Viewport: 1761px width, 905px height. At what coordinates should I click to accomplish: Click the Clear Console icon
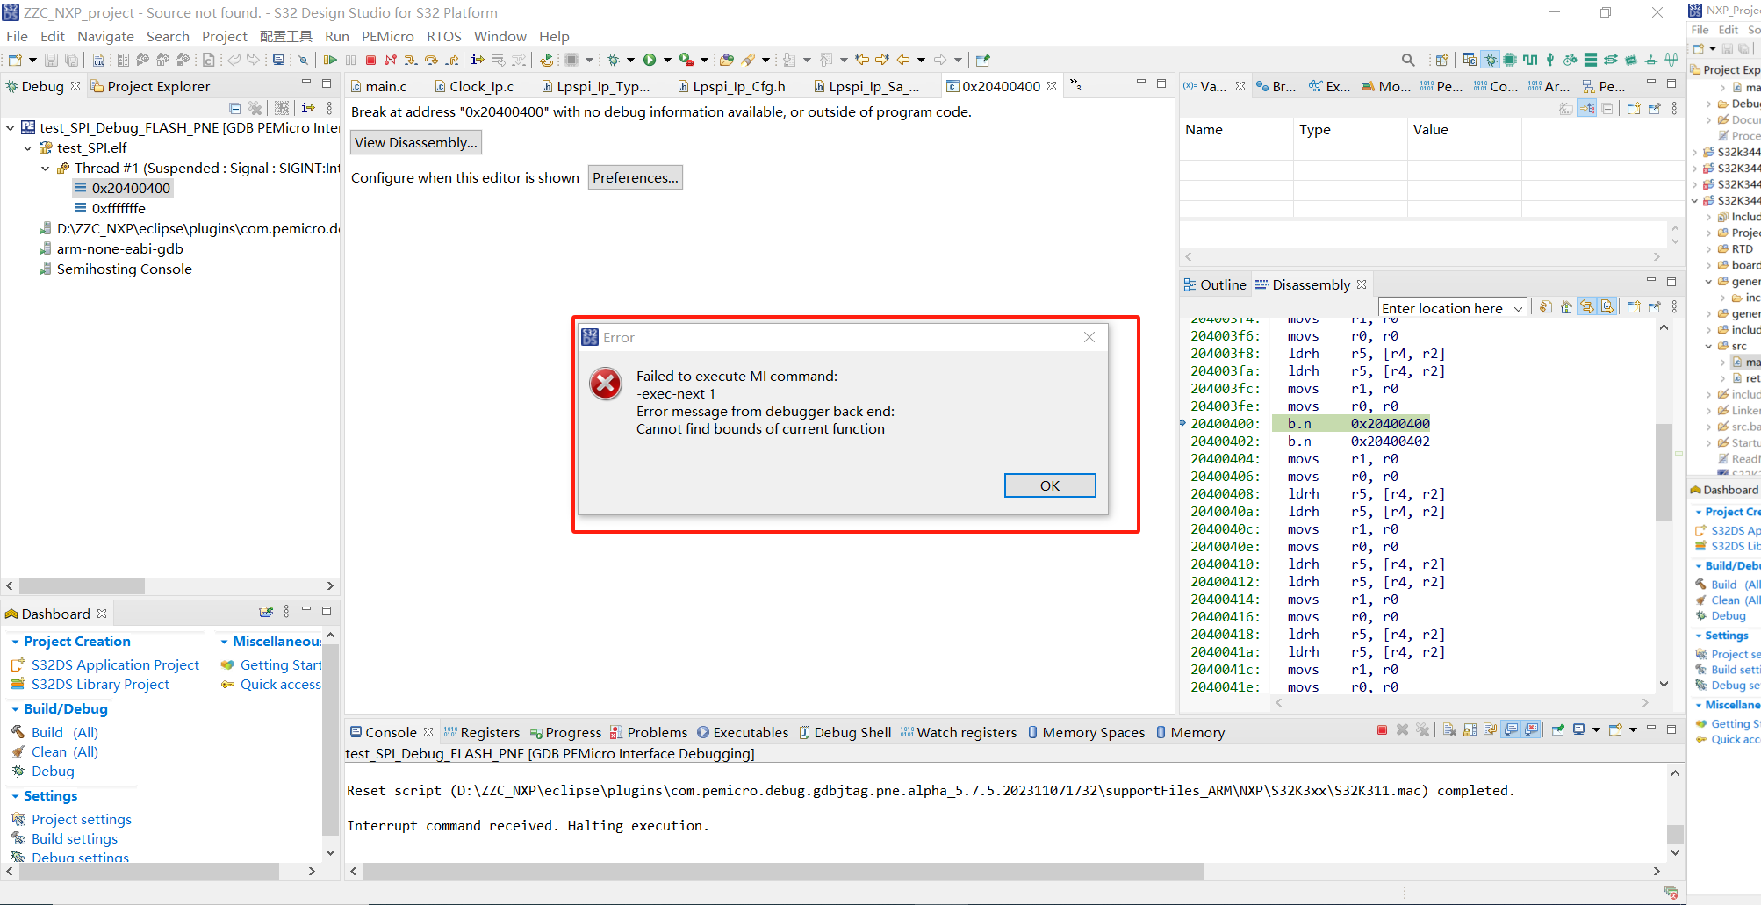(x=1448, y=729)
